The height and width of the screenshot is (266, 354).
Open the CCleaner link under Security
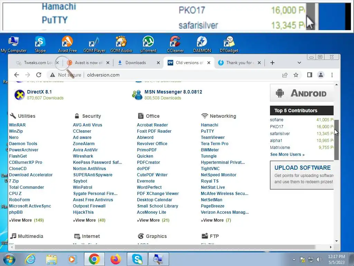tap(82, 131)
